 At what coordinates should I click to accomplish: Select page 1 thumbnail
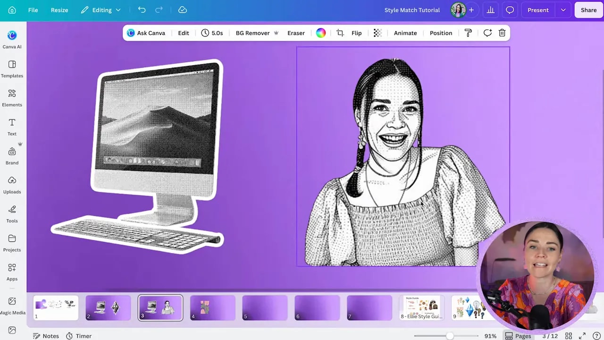point(56,308)
